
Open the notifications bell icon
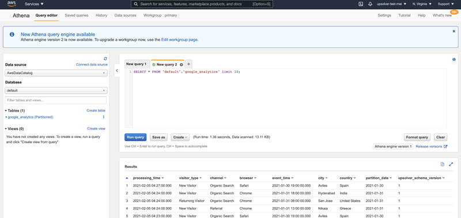pos(370,4)
